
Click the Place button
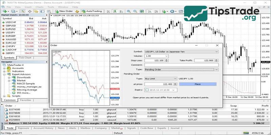(x=197, y=84)
